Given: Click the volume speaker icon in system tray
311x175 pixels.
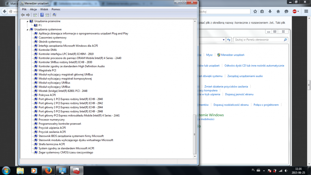Looking at the screenshot, I should [286, 171].
